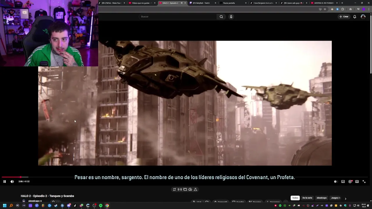
Task: Open the player settings gear
Action: 350,181
